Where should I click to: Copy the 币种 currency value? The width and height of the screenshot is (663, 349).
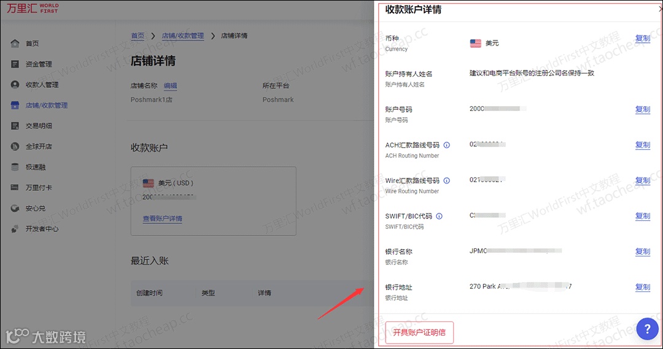(x=643, y=38)
